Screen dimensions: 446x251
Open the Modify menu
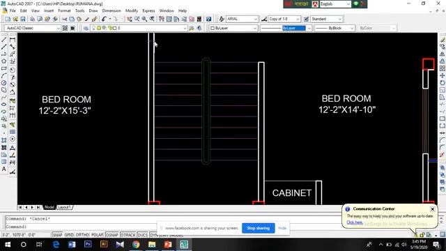tap(132, 10)
